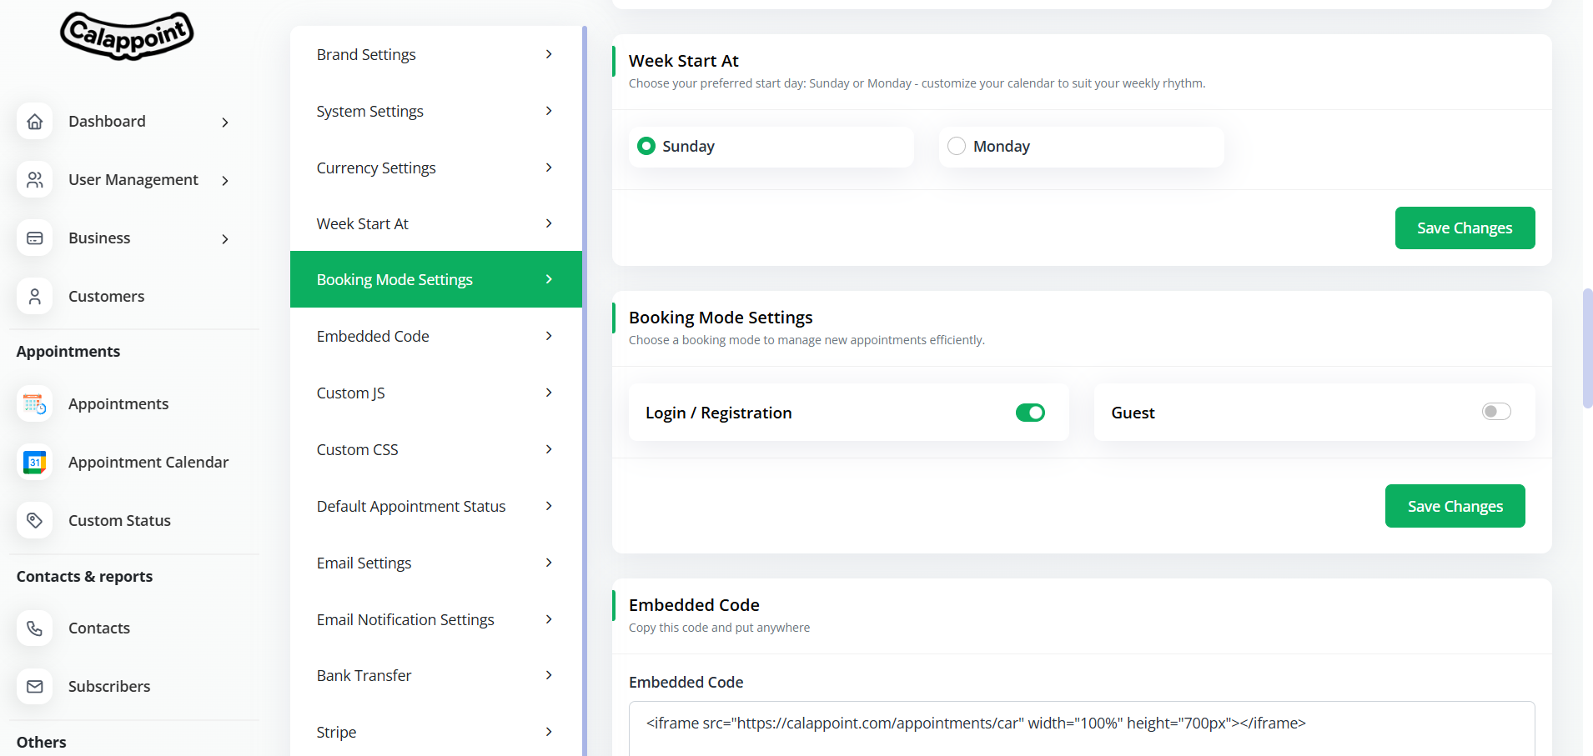Click chevron beside Custom JS

tap(549, 393)
